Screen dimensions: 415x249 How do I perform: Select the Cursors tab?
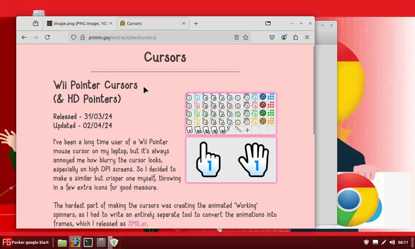(153, 23)
